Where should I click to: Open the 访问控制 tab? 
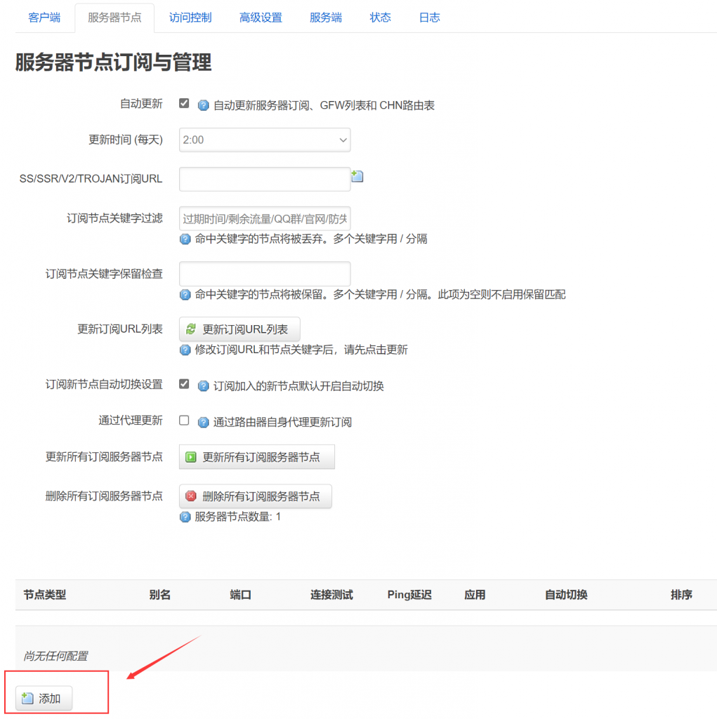(190, 18)
